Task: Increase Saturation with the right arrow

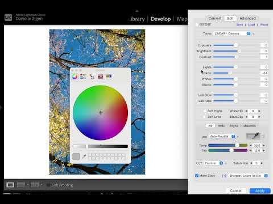Action: tap(262, 163)
